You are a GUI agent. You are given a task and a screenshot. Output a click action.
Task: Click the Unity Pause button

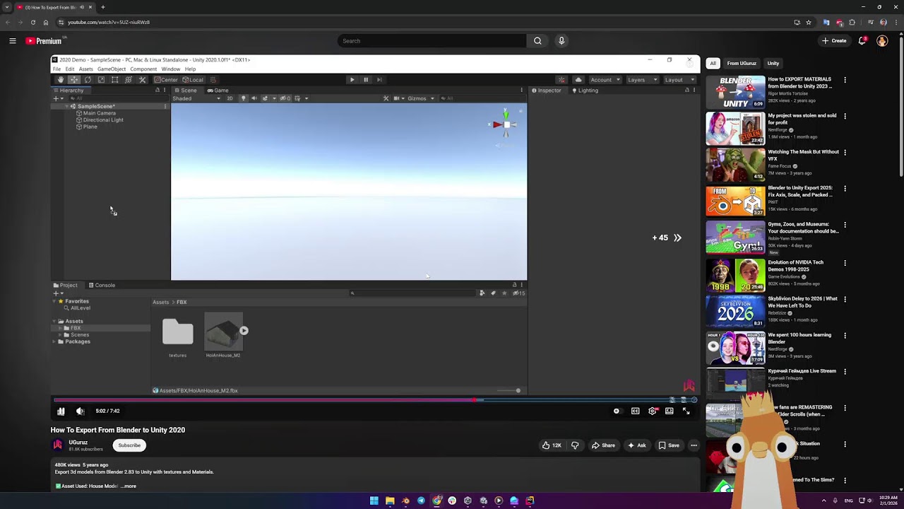pos(366,80)
